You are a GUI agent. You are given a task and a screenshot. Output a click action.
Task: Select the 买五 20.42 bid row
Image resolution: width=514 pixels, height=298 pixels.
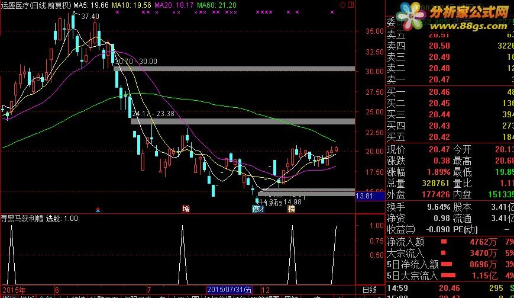pos(450,136)
